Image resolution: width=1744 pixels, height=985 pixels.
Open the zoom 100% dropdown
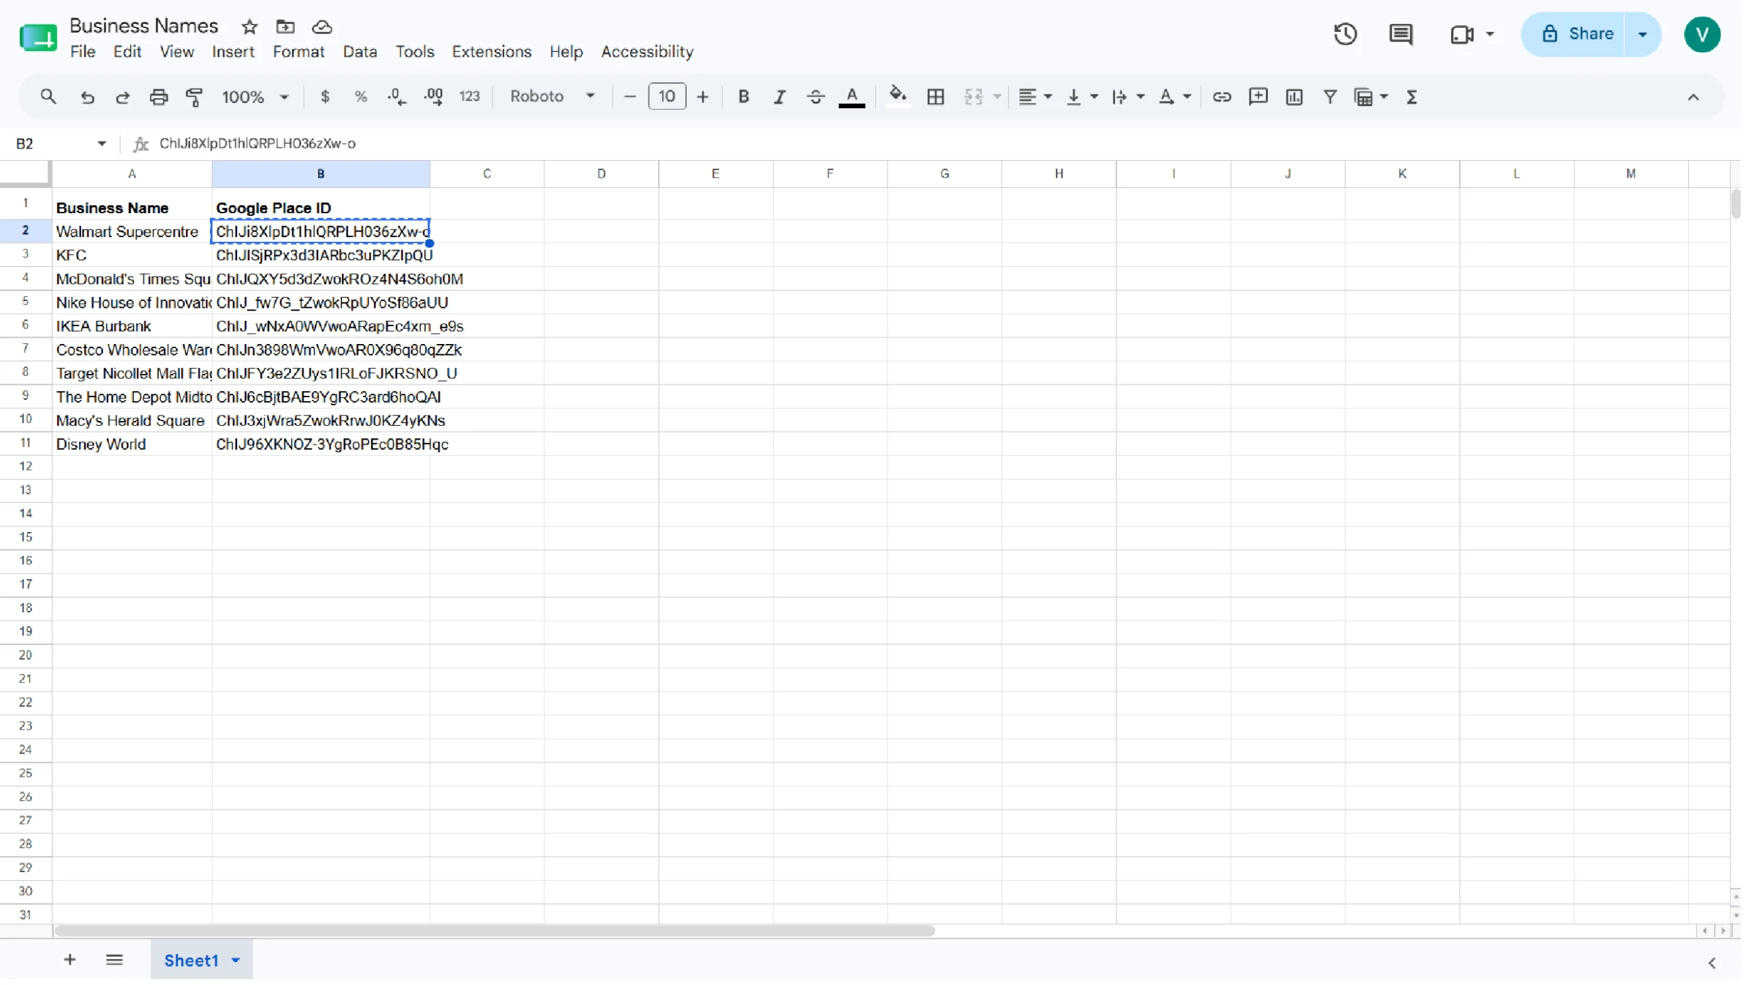click(x=255, y=97)
